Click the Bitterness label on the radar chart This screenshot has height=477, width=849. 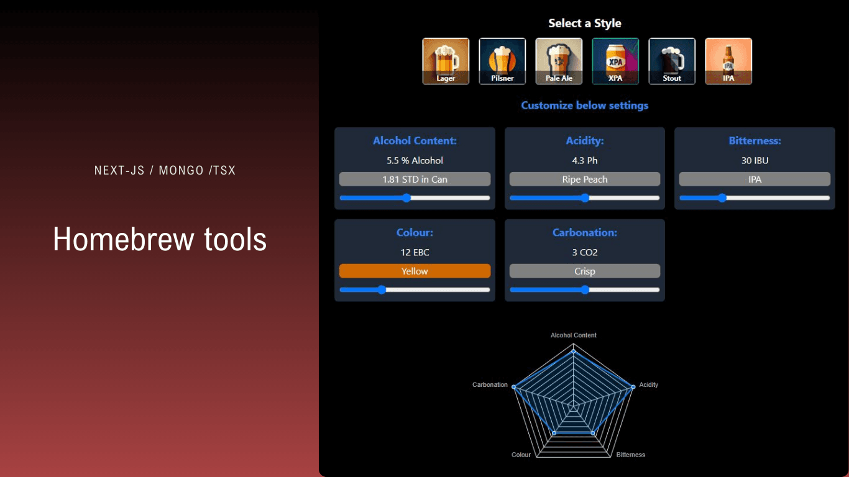pos(631,455)
